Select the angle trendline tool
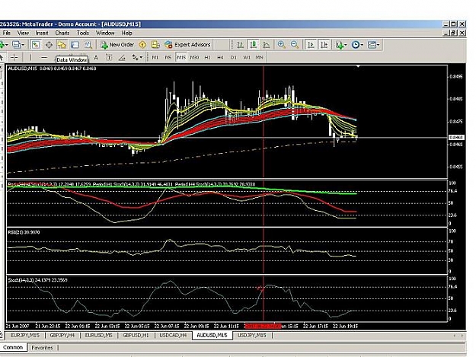The width and height of the screenshot is (476, 357). (x=122, y=57)
